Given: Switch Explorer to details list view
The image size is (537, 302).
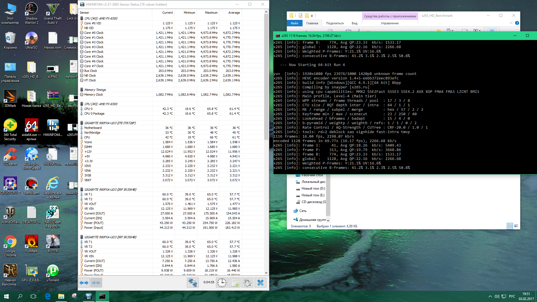Looking at the screenshot, I should [510, 226].
